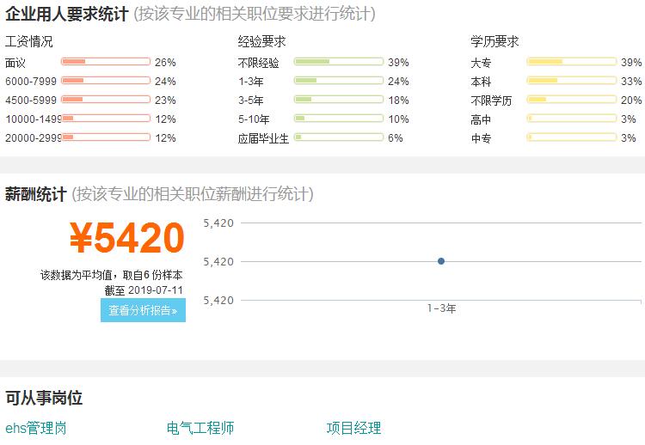645x445 pixels.
Task: Click the 本科 education bar
Action: pos(571,81)
